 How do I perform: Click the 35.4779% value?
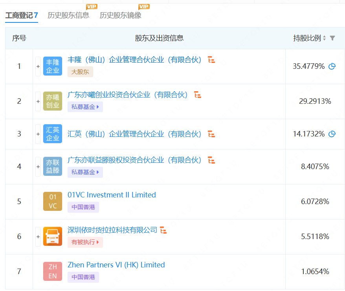[309, 66]
